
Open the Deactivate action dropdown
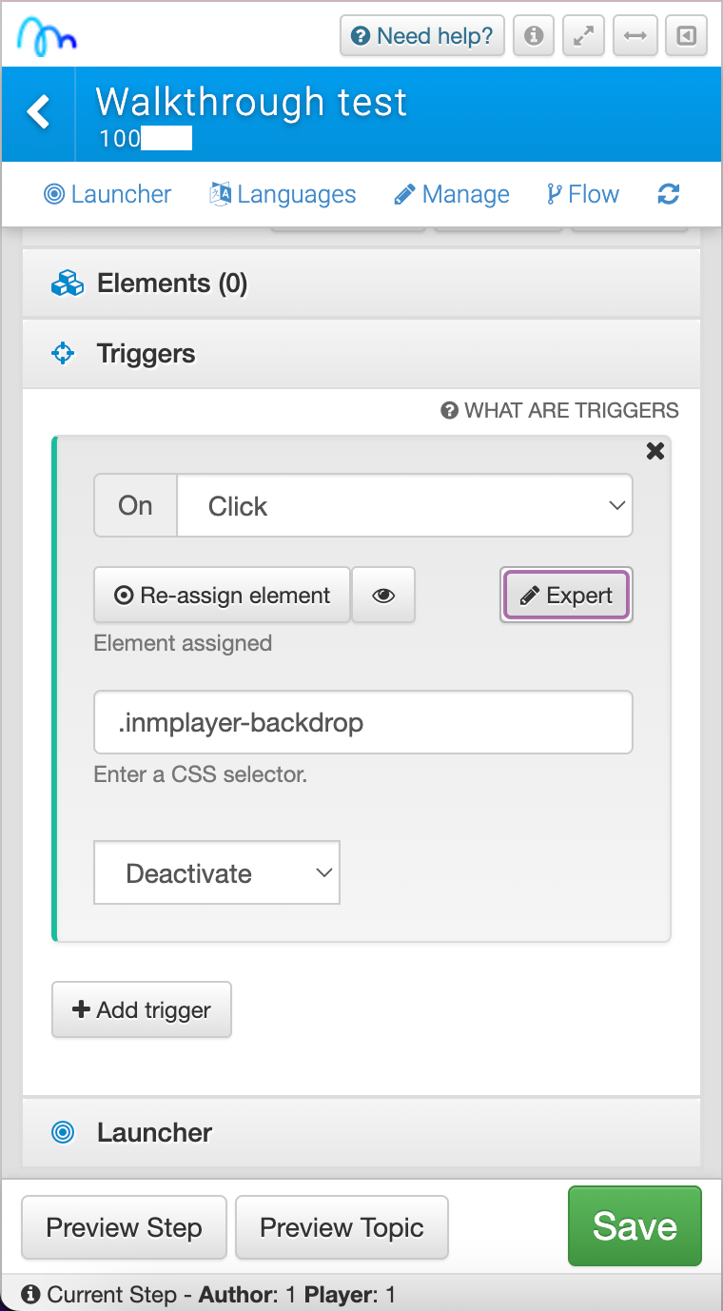217,873
